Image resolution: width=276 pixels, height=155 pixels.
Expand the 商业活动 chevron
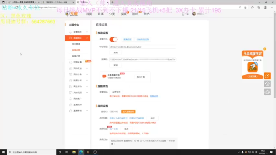(87, 86)
